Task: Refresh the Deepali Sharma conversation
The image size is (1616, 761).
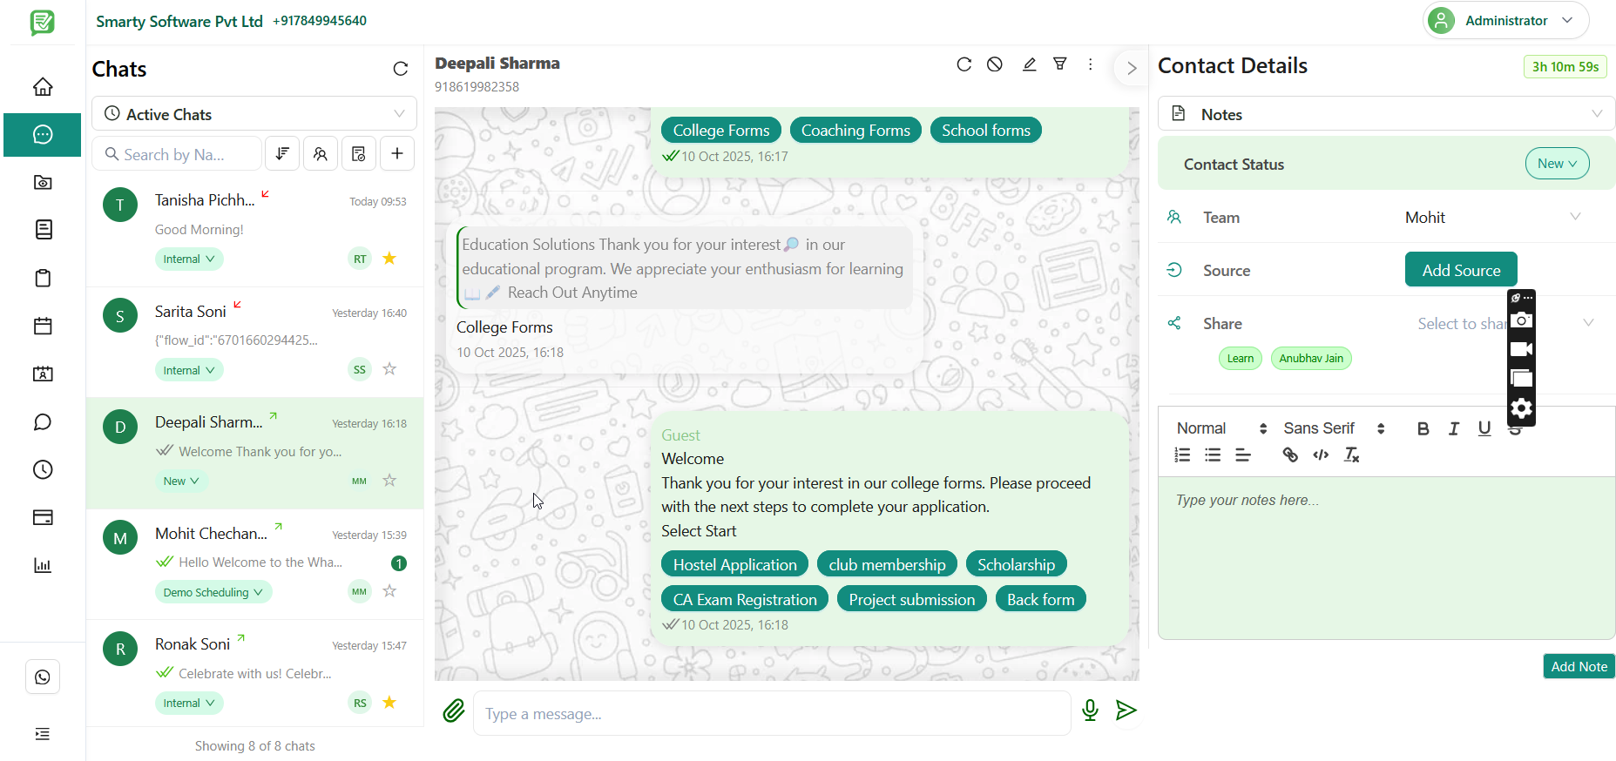Action: point(964,64)
